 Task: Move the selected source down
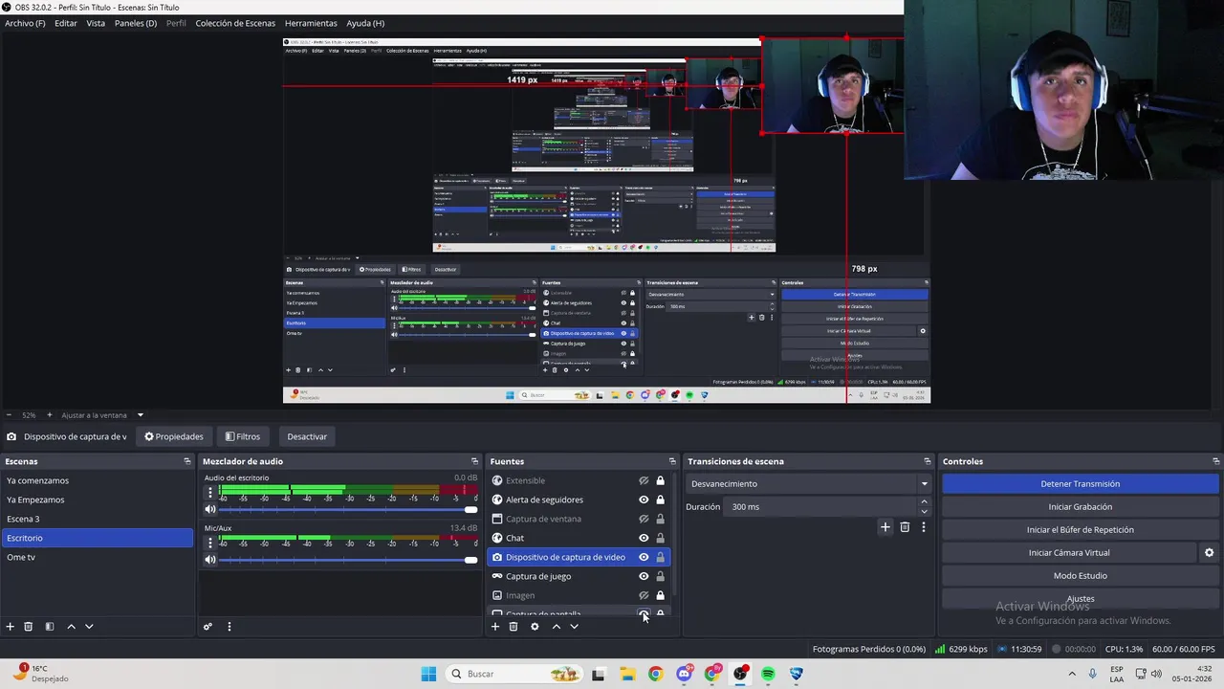click(x=574, y=627)
